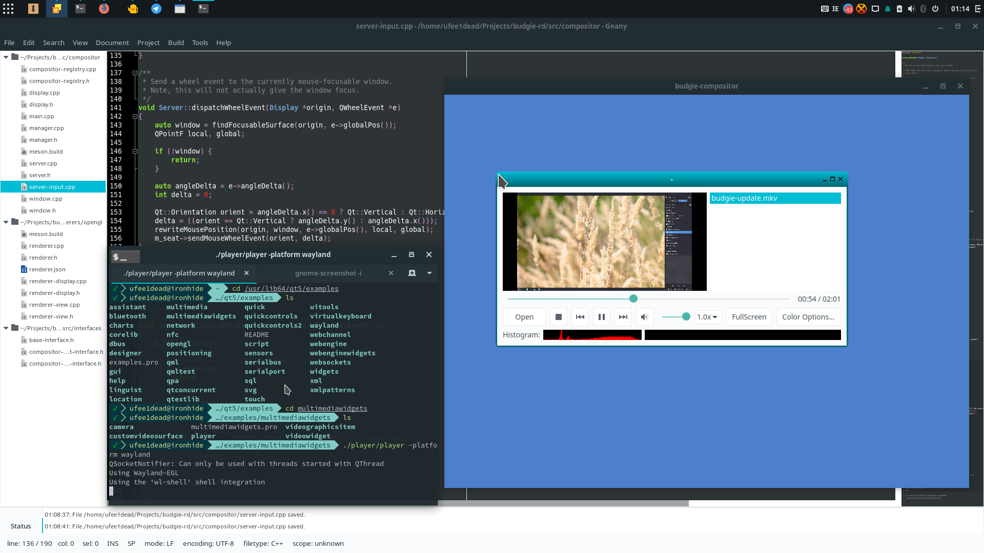The height and width of the screenshot is (553, 984).
Task: Open the downloader app icon in the panel
Action: click(33, 9)
